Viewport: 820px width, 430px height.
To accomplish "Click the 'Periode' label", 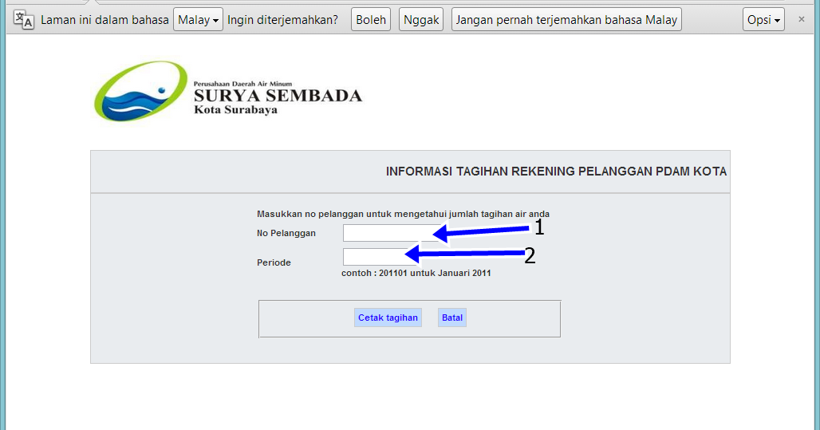I will [x=274, y=262].
